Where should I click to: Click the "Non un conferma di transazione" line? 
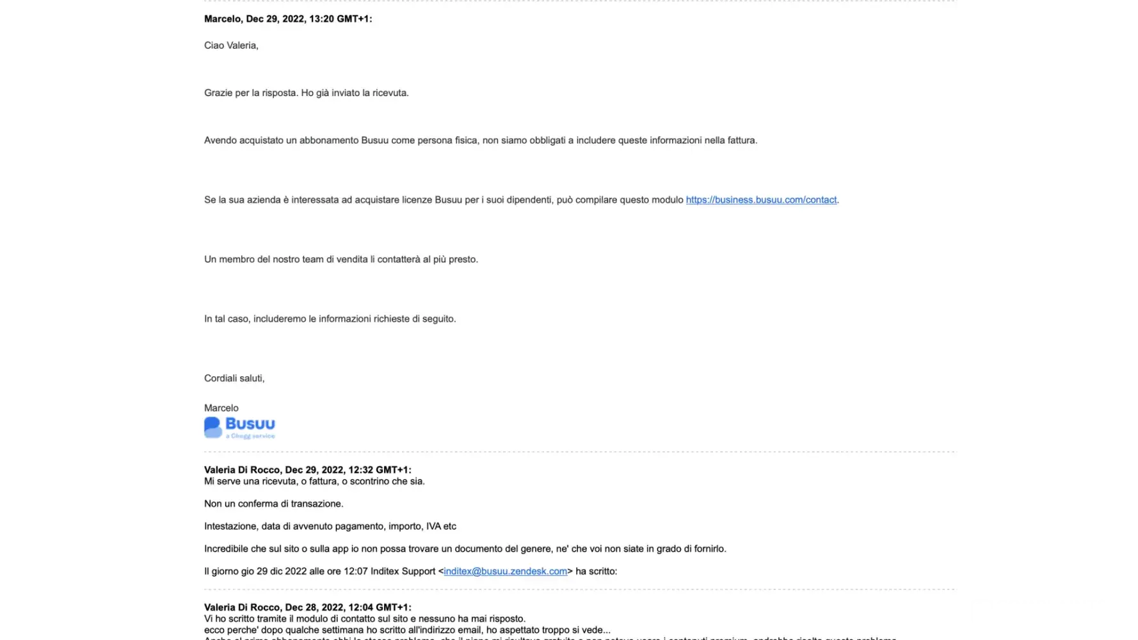(273, 504)
